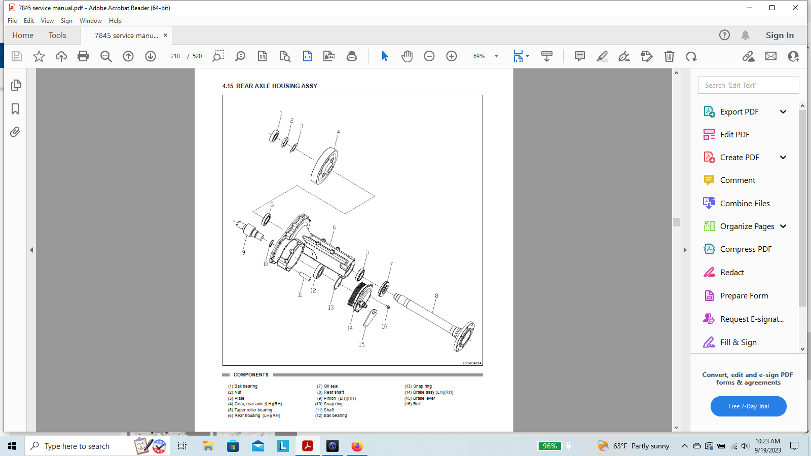The image size is (811, 456).
Task: Open Task View on taskbar
Action: [x=182, y=446]
